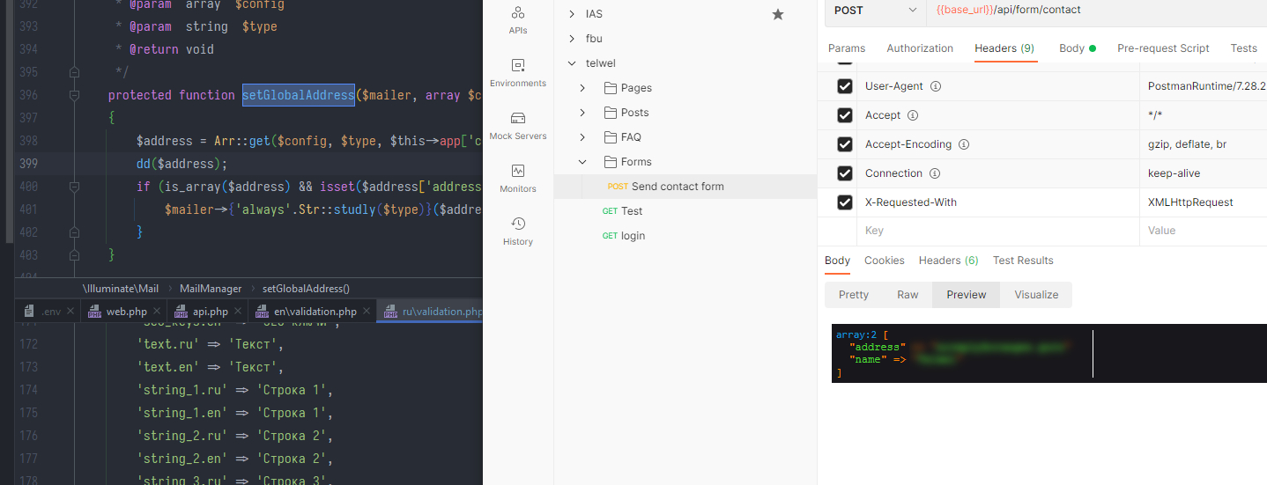
Task: Click the Pages folder icon
Action: (x=611, y=88)
